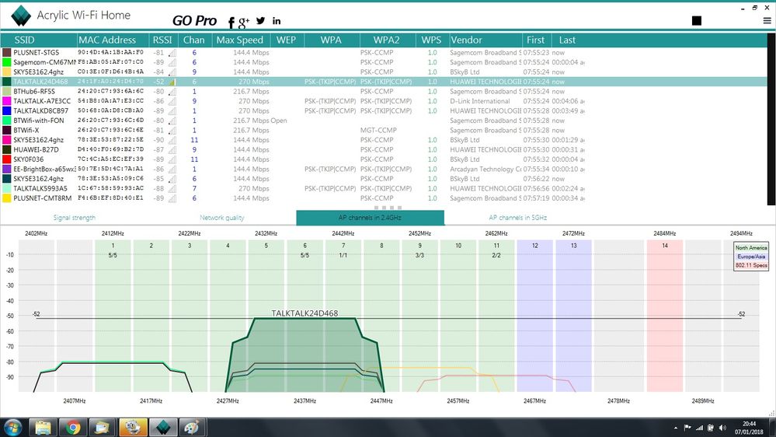Click the 802.11 Specs legend entry
The image size is (776, 437).
point(751,265)
